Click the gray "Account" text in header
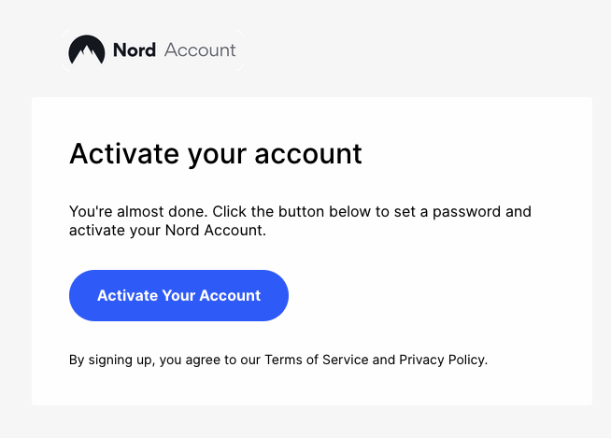The image size is (611, 438). click(x=200, y=50)
